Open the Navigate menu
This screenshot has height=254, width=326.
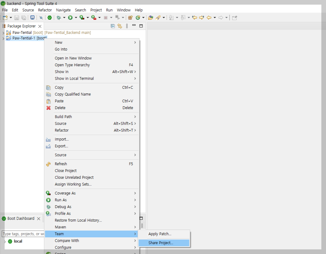coord(63,10)
